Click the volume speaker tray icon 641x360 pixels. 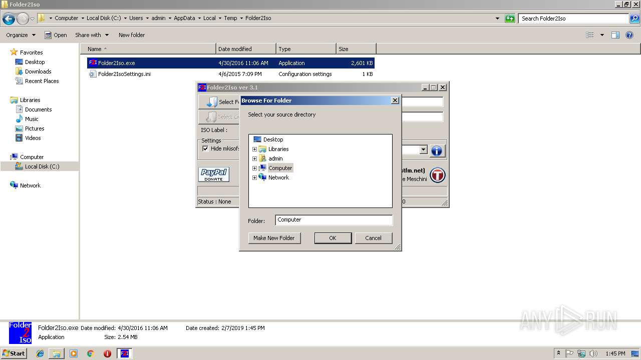(593, 353)
